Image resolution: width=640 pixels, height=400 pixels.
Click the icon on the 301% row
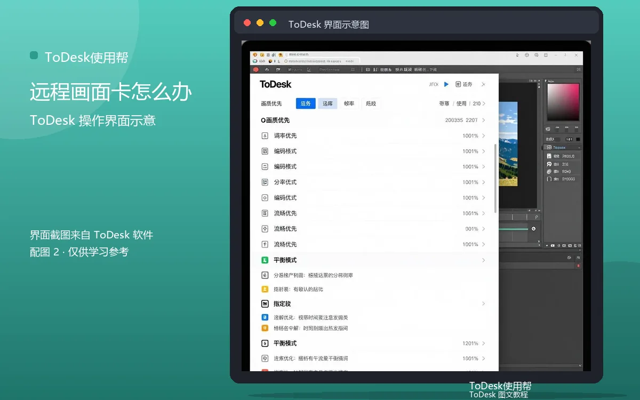(265, 229)
